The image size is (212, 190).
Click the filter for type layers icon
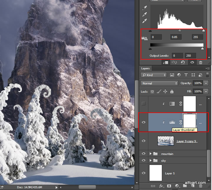coord(186,75)
